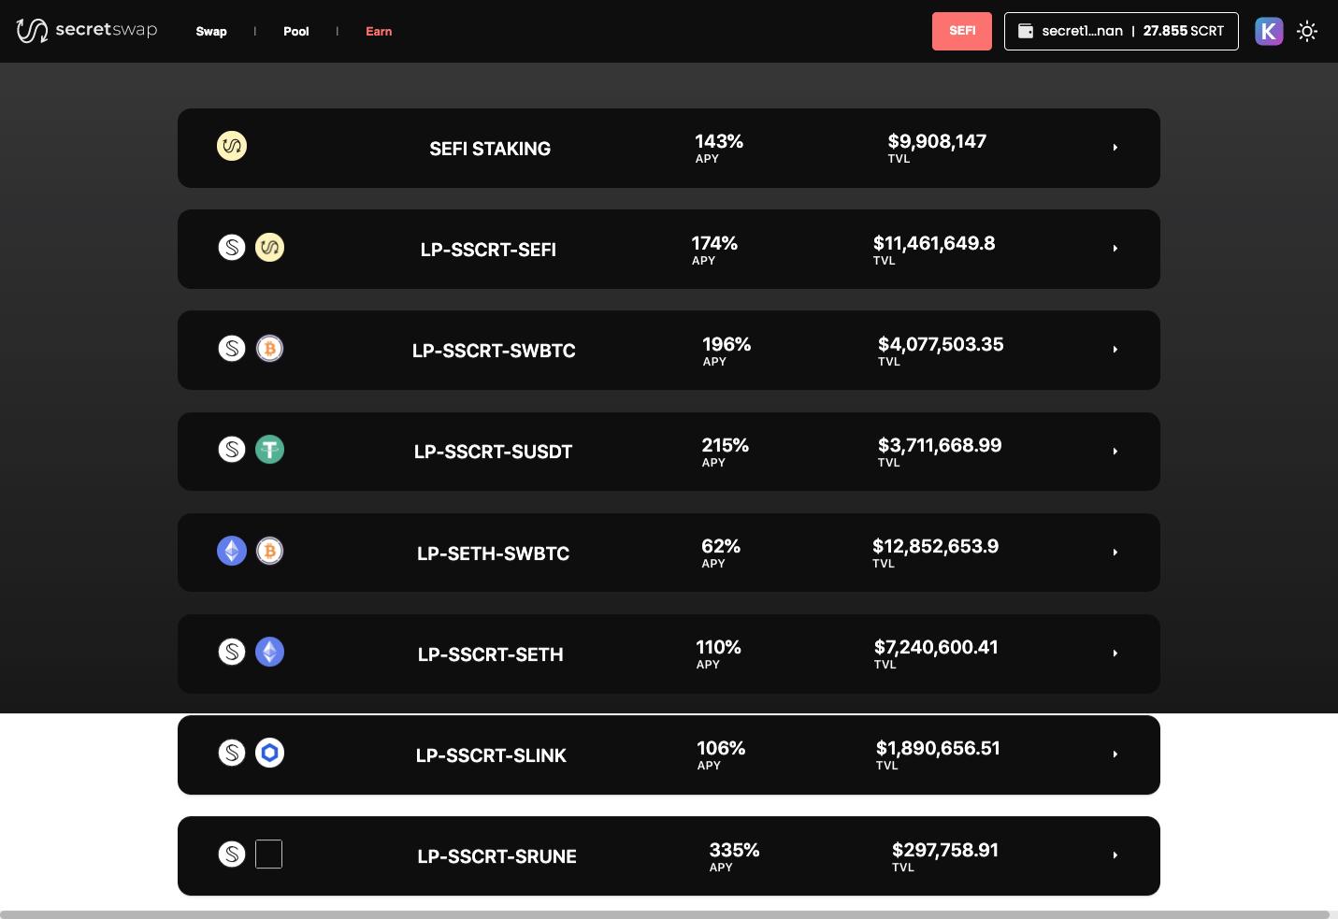This screenshot has height=919, width=1338.
Task: Toggle the light mode sun icon
Action: point(1306,31)
